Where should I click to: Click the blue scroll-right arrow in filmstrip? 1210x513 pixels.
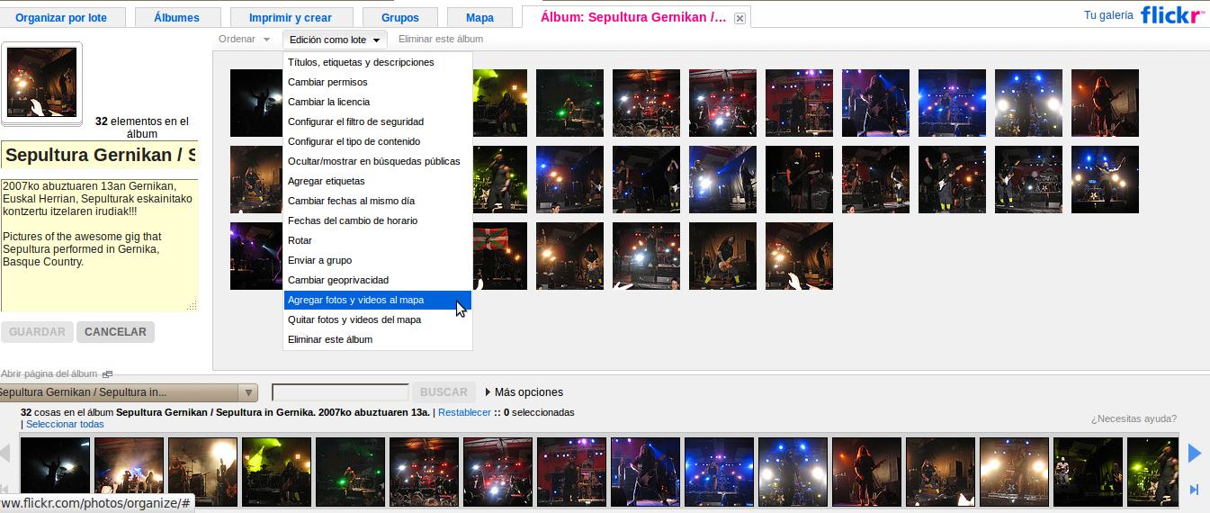1195,454
